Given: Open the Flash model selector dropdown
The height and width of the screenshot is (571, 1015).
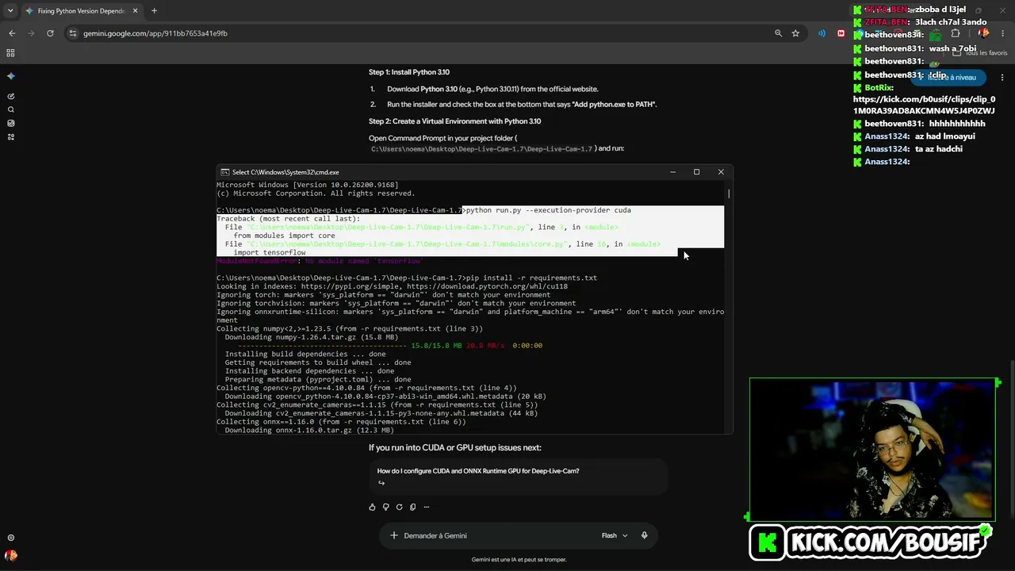Looking at the screenshot, I should pyautogui.click(x=615, y=535).
